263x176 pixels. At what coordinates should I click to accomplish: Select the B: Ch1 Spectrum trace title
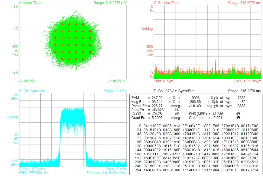(x=32, y=91)
